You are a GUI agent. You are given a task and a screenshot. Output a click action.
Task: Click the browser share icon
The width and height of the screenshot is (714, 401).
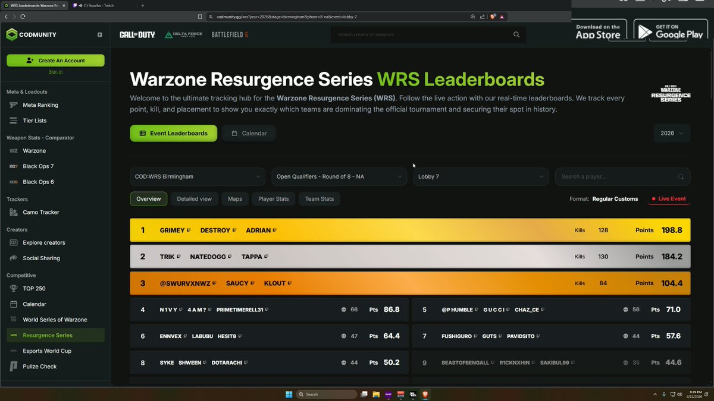482,17
